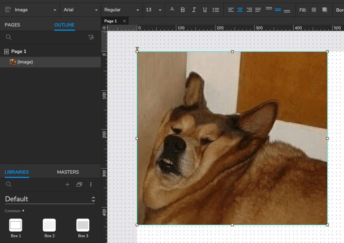This screenshot has height=243, width=344.
Task: Align text to the right
Action: 249,10
